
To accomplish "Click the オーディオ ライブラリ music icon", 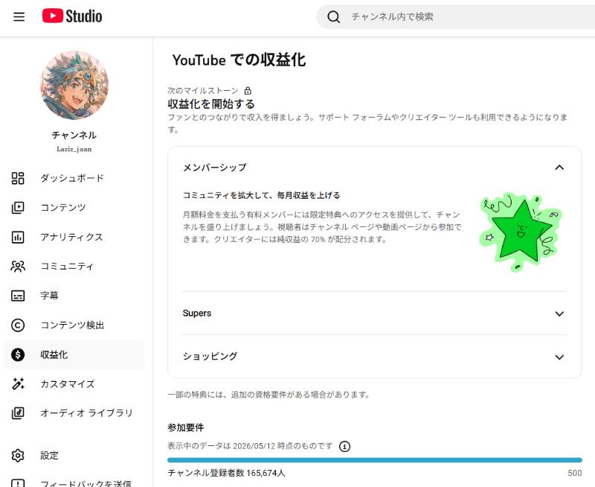I will pos(18,413).
